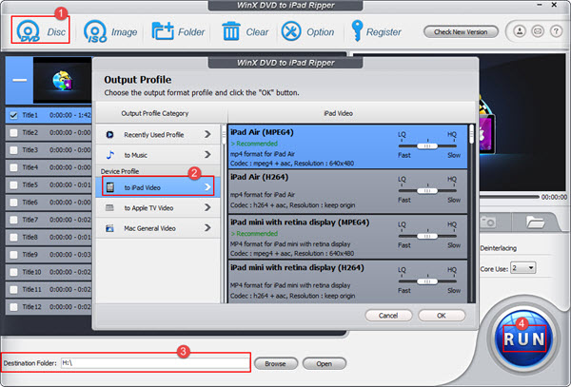
Task: Open the Register key dialog
Action: point(376,31)
